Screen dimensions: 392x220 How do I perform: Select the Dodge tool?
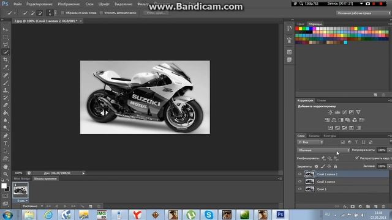pyautogui.click(x=6, y=128)
